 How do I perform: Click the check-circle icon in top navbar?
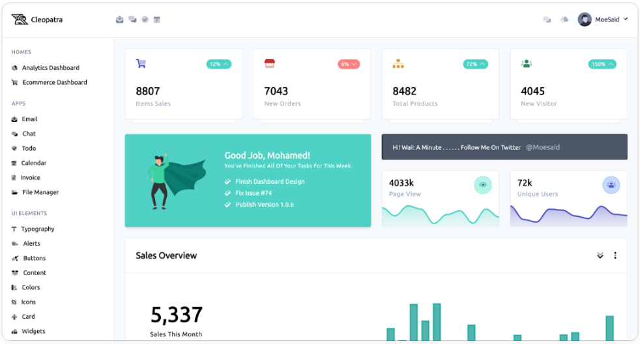[x=145, y=20]
